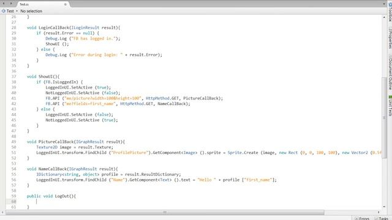Open the document tab list dropdown
This screenshot has height=220, width=392.
point(384,4)
